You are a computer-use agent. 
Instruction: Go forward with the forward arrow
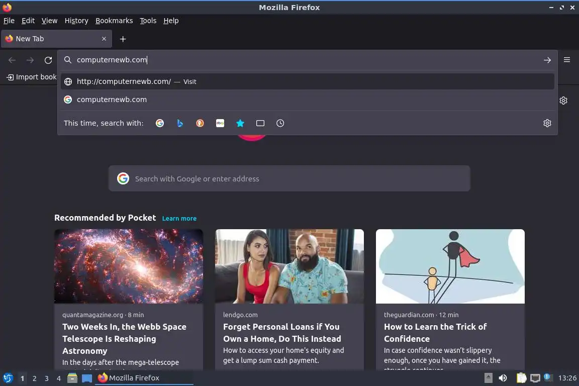pyautogui.click(x=30, y=60)
